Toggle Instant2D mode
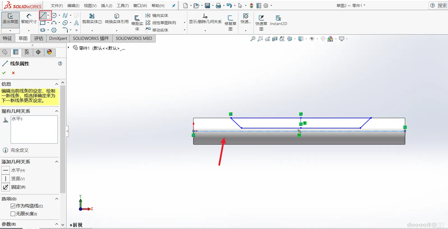Image resolution: width=448 pixels, height=229 pixels. click(x=278, y=21)
